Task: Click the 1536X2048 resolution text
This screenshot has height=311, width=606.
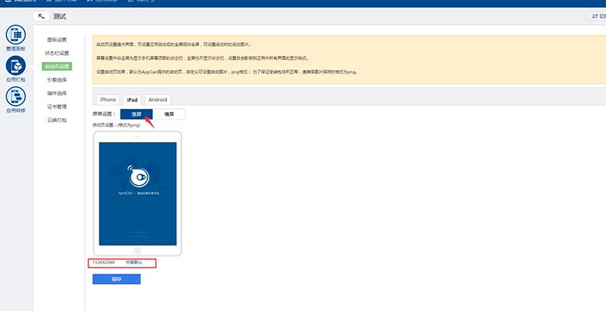Action: coord(103,262)
